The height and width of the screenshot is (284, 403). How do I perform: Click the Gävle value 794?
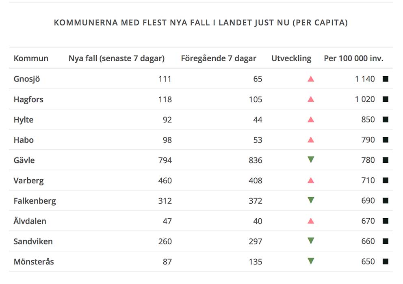[x=165, y=160]
